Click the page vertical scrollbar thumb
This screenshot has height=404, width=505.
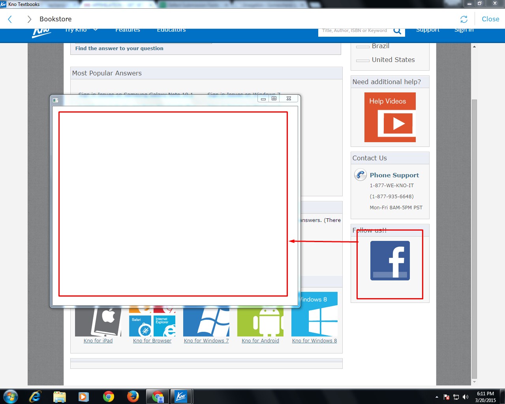click(474, 239)
